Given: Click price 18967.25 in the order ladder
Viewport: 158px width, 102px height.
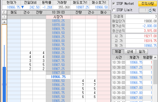Looking at the screenshot, I should [58, 69].
